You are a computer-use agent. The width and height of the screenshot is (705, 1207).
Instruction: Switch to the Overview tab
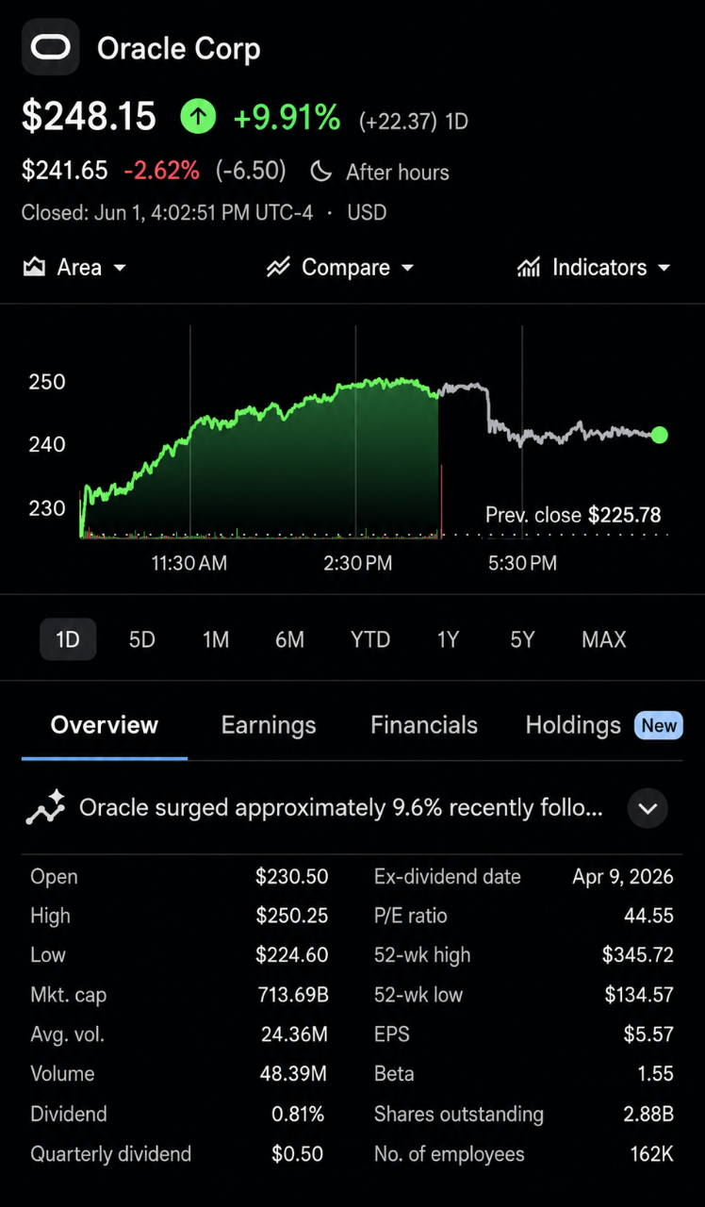click(x=105, y=725)
